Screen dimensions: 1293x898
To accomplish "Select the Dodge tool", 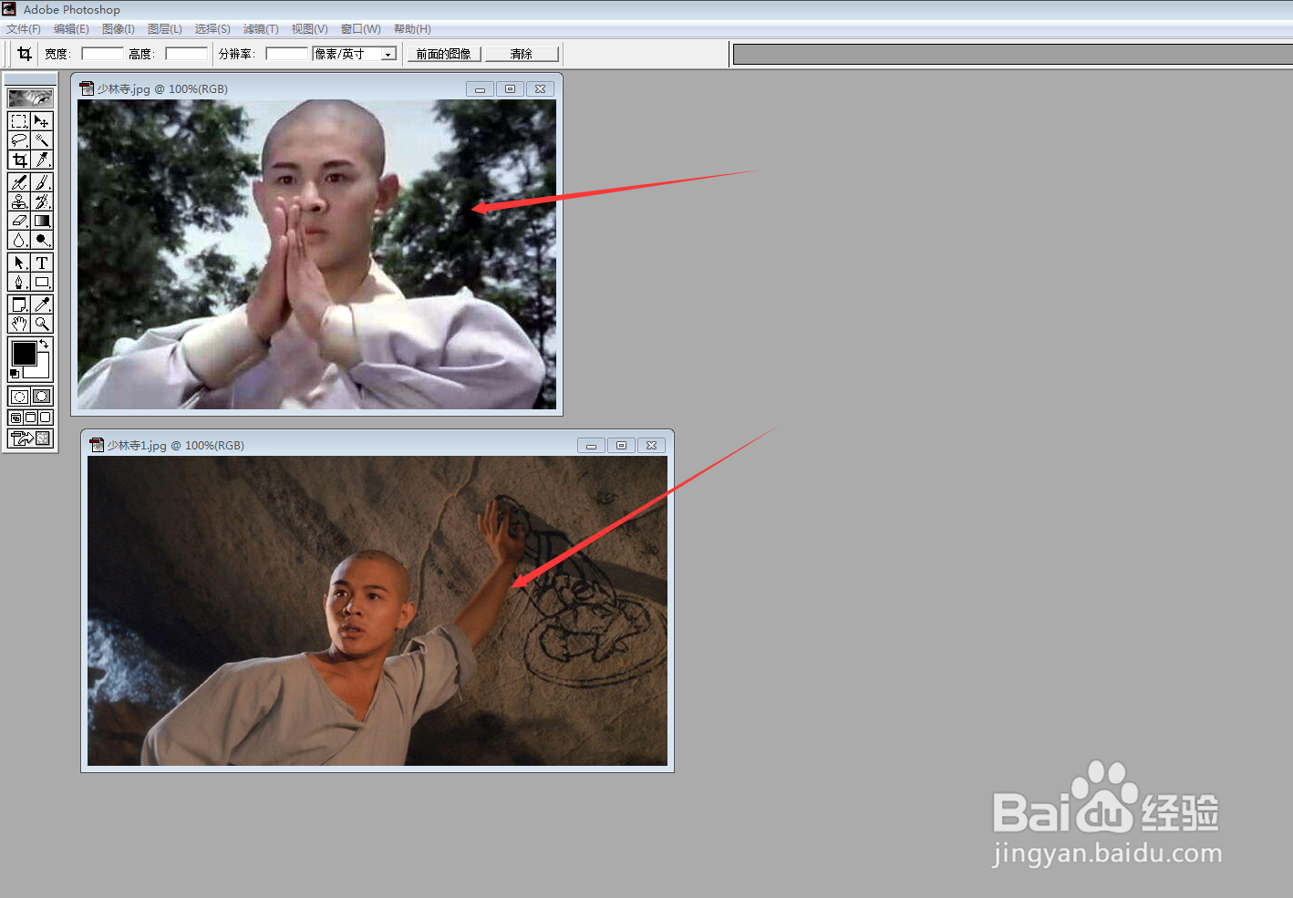I will tap(42, 240).
